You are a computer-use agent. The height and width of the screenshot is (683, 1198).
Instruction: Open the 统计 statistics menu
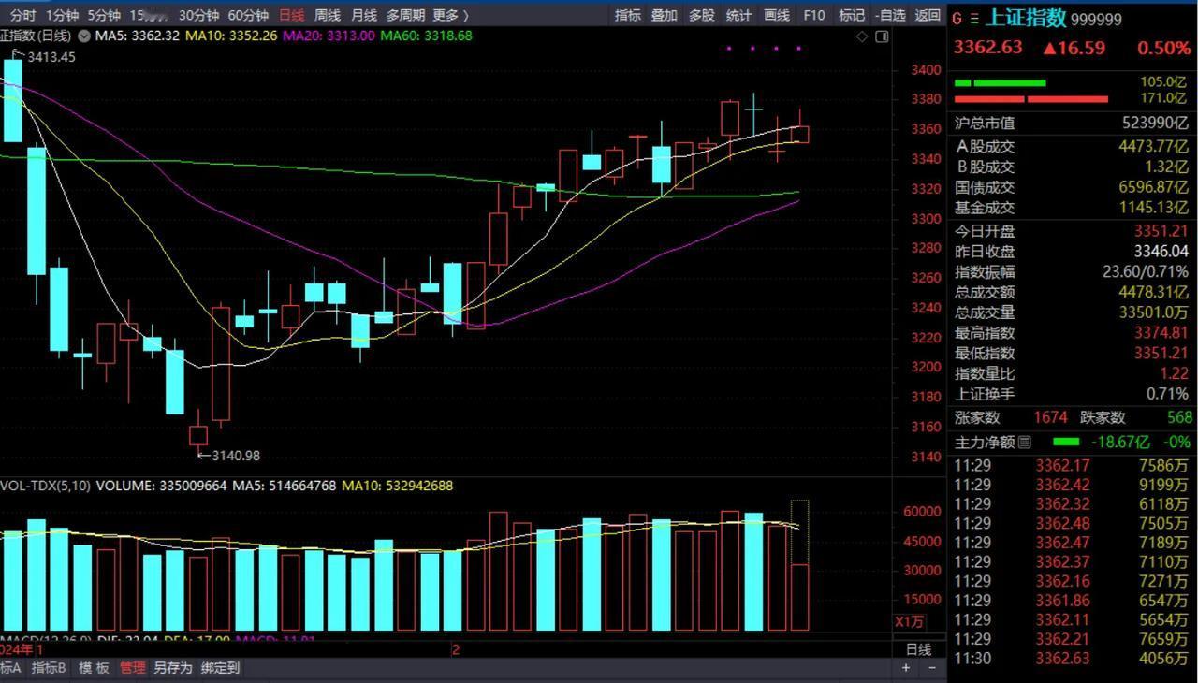coord(738,15)
